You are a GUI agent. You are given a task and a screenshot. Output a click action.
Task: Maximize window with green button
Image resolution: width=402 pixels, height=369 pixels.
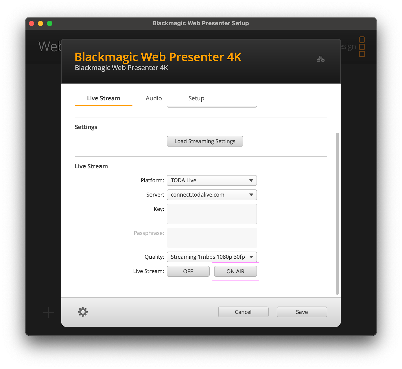49,23
